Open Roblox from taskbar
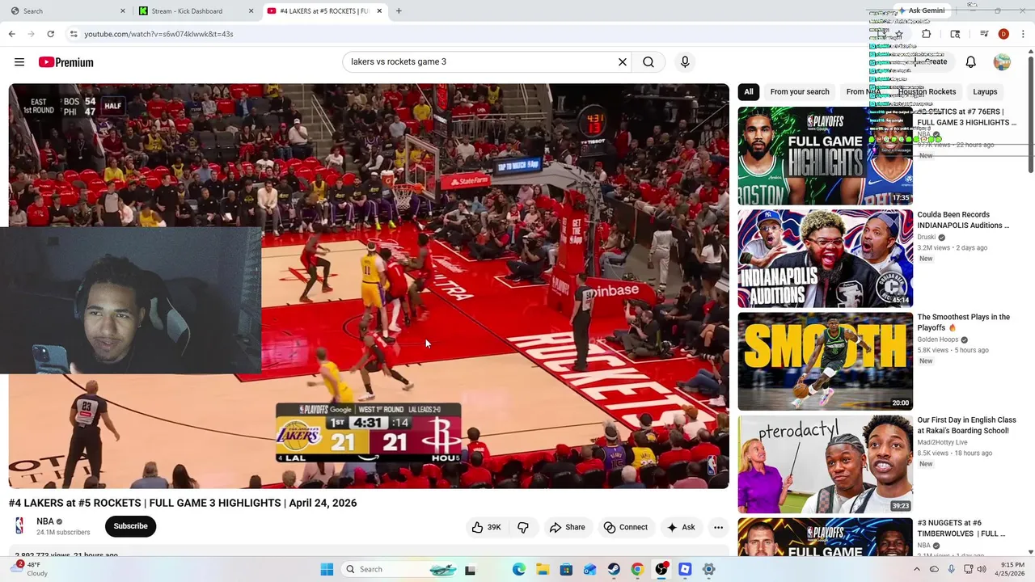Viewport: 1035px width, 582px height. pos(685,569)
